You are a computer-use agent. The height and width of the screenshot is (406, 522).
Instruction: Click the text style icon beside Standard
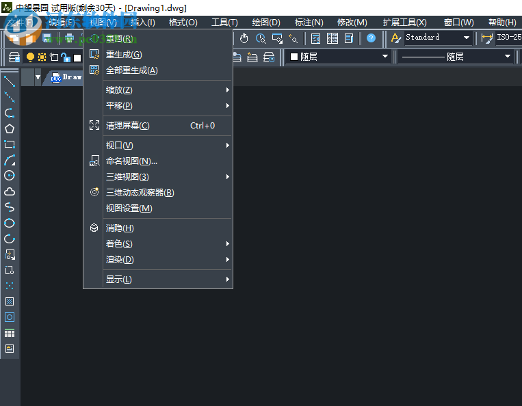[395, 38]
